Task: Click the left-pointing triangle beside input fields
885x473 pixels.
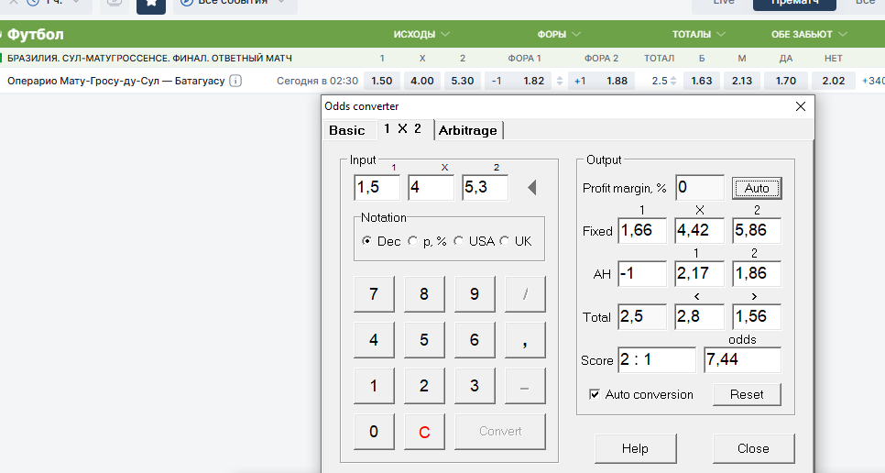Action: tap(531, 188)
